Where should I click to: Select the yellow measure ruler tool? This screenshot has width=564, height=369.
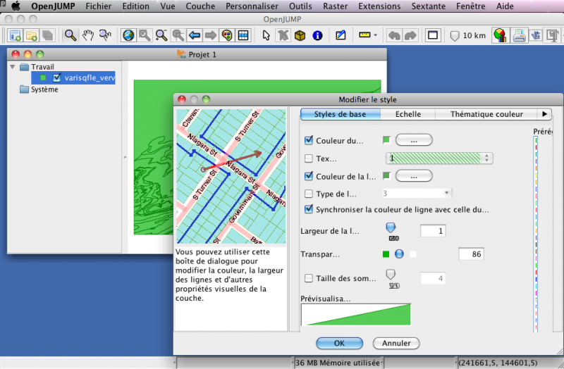(x=364, y=35)
